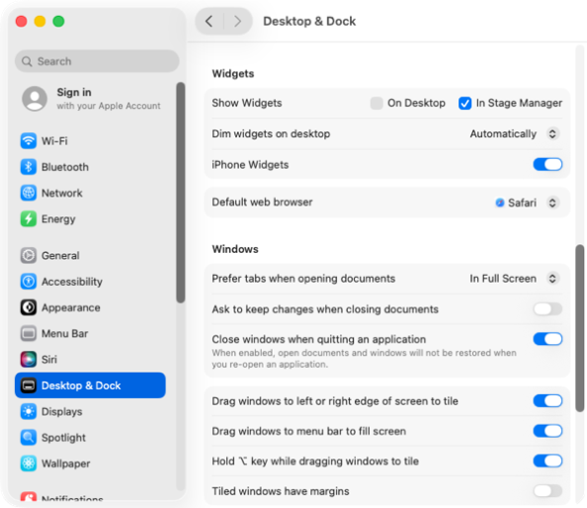Select the green Energy icon

click(x=29, y=219)
